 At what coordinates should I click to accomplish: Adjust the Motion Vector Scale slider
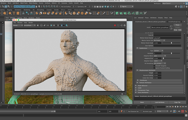[171, 43]
